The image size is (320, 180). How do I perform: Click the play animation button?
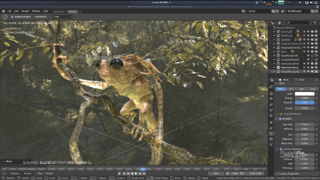pyautogui.click(x=136, y=173)
